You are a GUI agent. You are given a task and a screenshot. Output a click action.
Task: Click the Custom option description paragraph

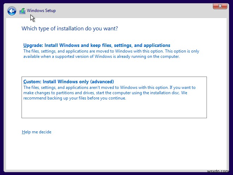(109, 93)
